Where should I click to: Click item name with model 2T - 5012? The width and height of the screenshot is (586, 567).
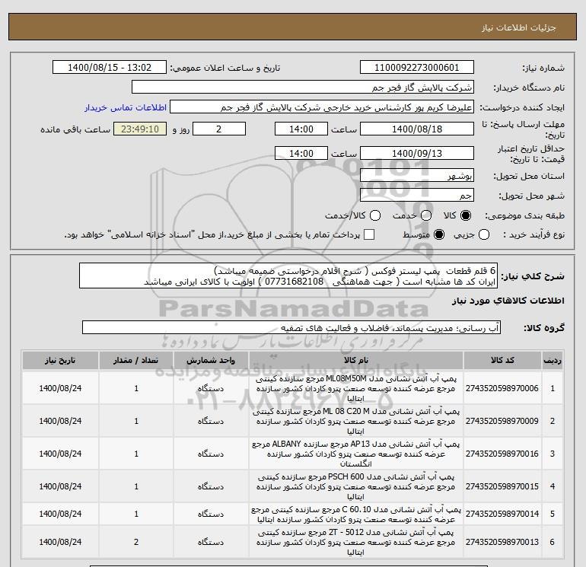click(356, 542)
